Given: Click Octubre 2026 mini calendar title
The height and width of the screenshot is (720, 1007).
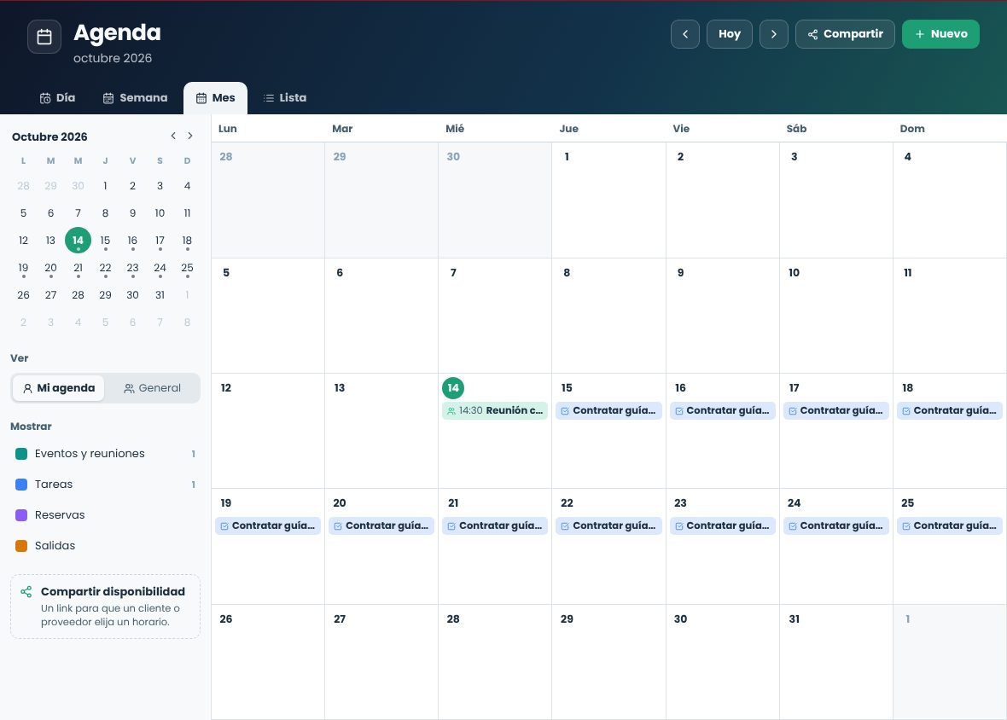Looking at the screenshot, I should [49, 136].
